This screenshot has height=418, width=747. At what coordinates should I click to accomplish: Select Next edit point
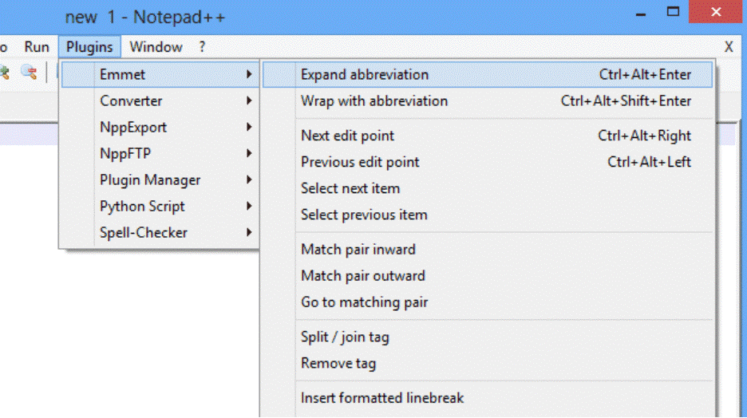(x=488, y=136)
